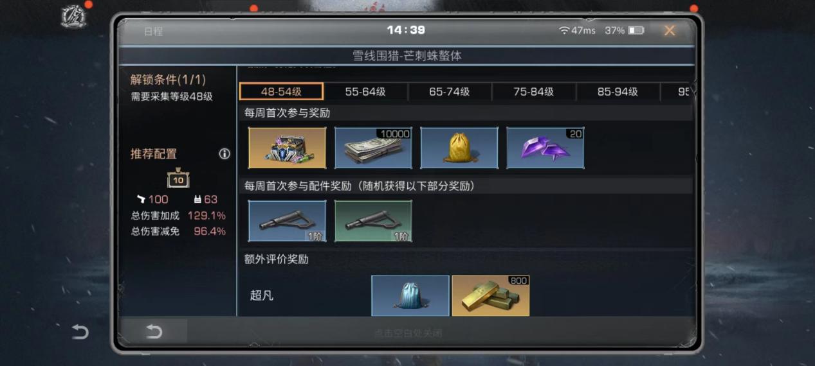Tap the blue drawstring bag reward
This screenshot has width=815, height=366.
[410, 295]
